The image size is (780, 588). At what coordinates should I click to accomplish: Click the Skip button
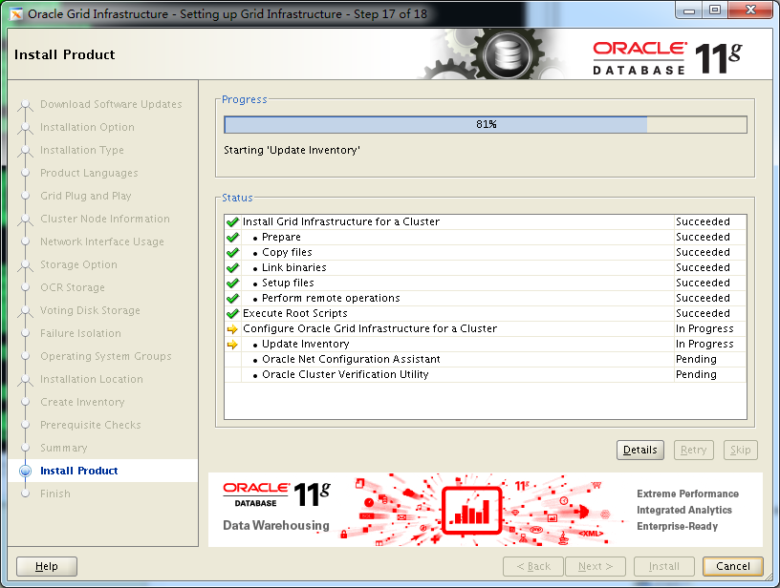coord(741,450)
